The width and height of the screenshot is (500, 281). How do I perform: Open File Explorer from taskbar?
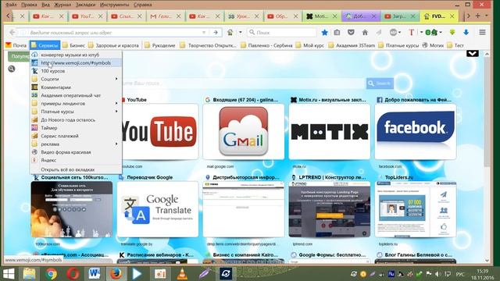pyautogui.click(x=30, y=274)
